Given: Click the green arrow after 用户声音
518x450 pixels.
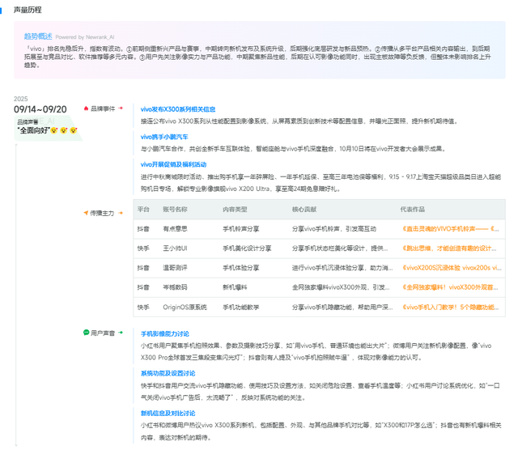Looking at the screenshot, I should point(121,333).
